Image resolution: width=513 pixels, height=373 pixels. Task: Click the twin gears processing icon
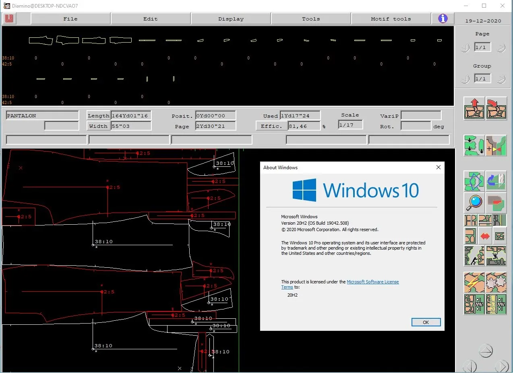[x=496, y=283]
